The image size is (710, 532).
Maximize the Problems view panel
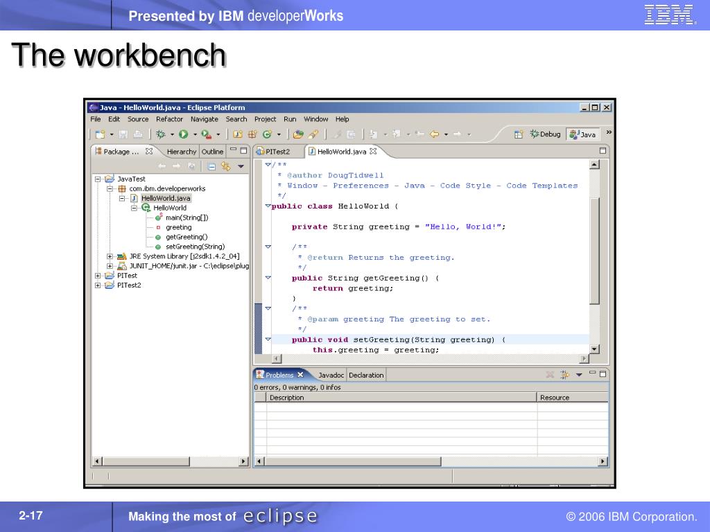pyautogui.click(x=603, y=374)
